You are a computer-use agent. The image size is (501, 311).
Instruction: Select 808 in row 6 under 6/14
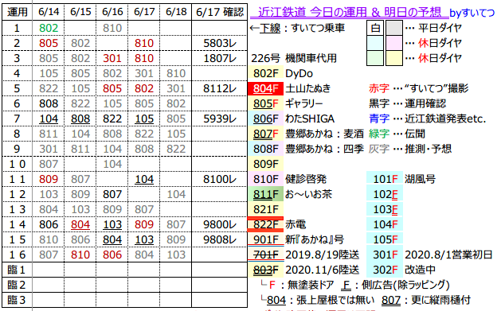(x=49, y=103)
